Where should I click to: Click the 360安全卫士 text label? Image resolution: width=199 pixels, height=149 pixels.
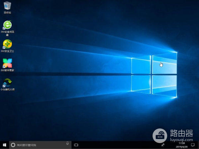7,51
